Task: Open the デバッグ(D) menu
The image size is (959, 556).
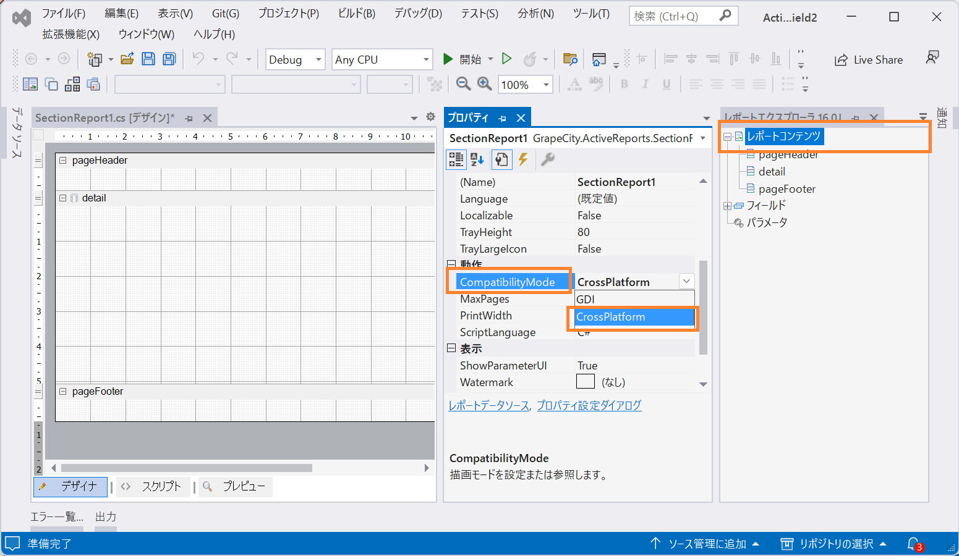Action: pos(419,13)
